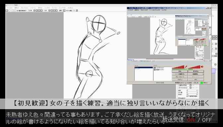Open SAI フィルタ menu

tap(47, 8)
